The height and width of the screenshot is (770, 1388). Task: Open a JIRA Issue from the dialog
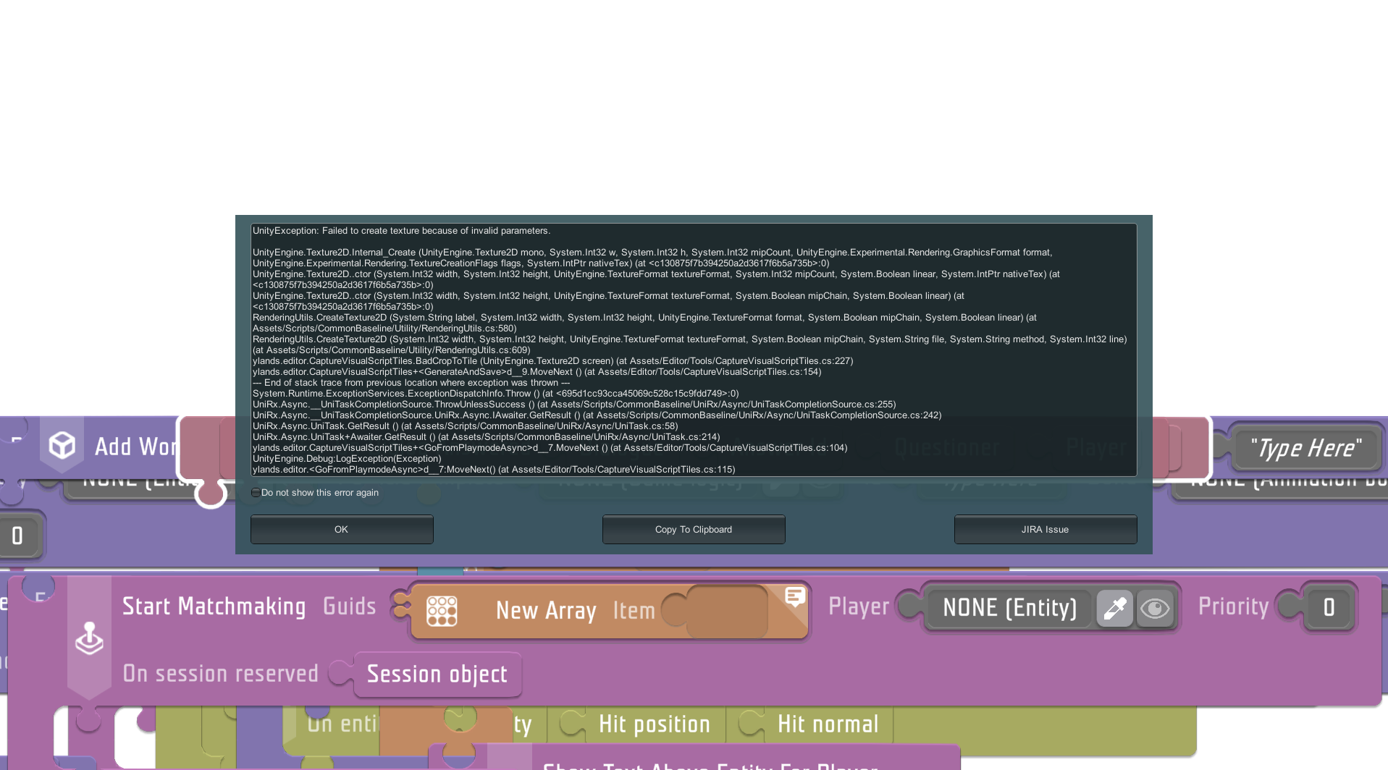(x=1045, y=529)
